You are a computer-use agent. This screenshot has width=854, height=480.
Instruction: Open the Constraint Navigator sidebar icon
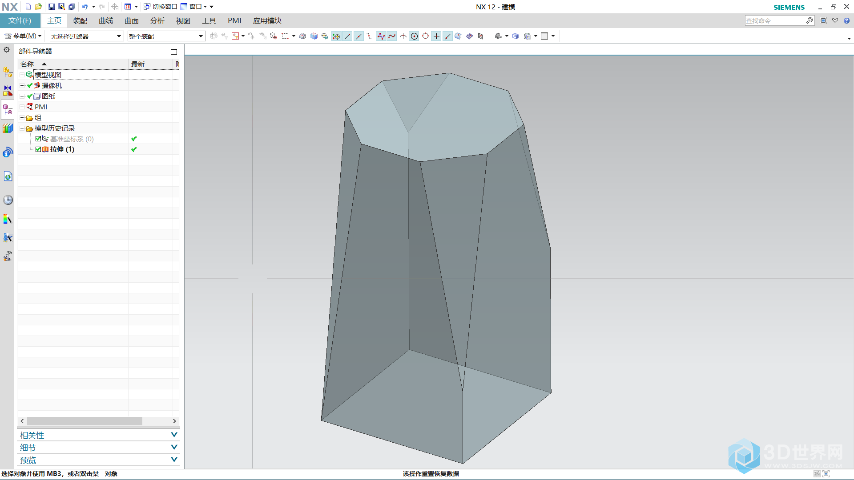tap(8, 90)
